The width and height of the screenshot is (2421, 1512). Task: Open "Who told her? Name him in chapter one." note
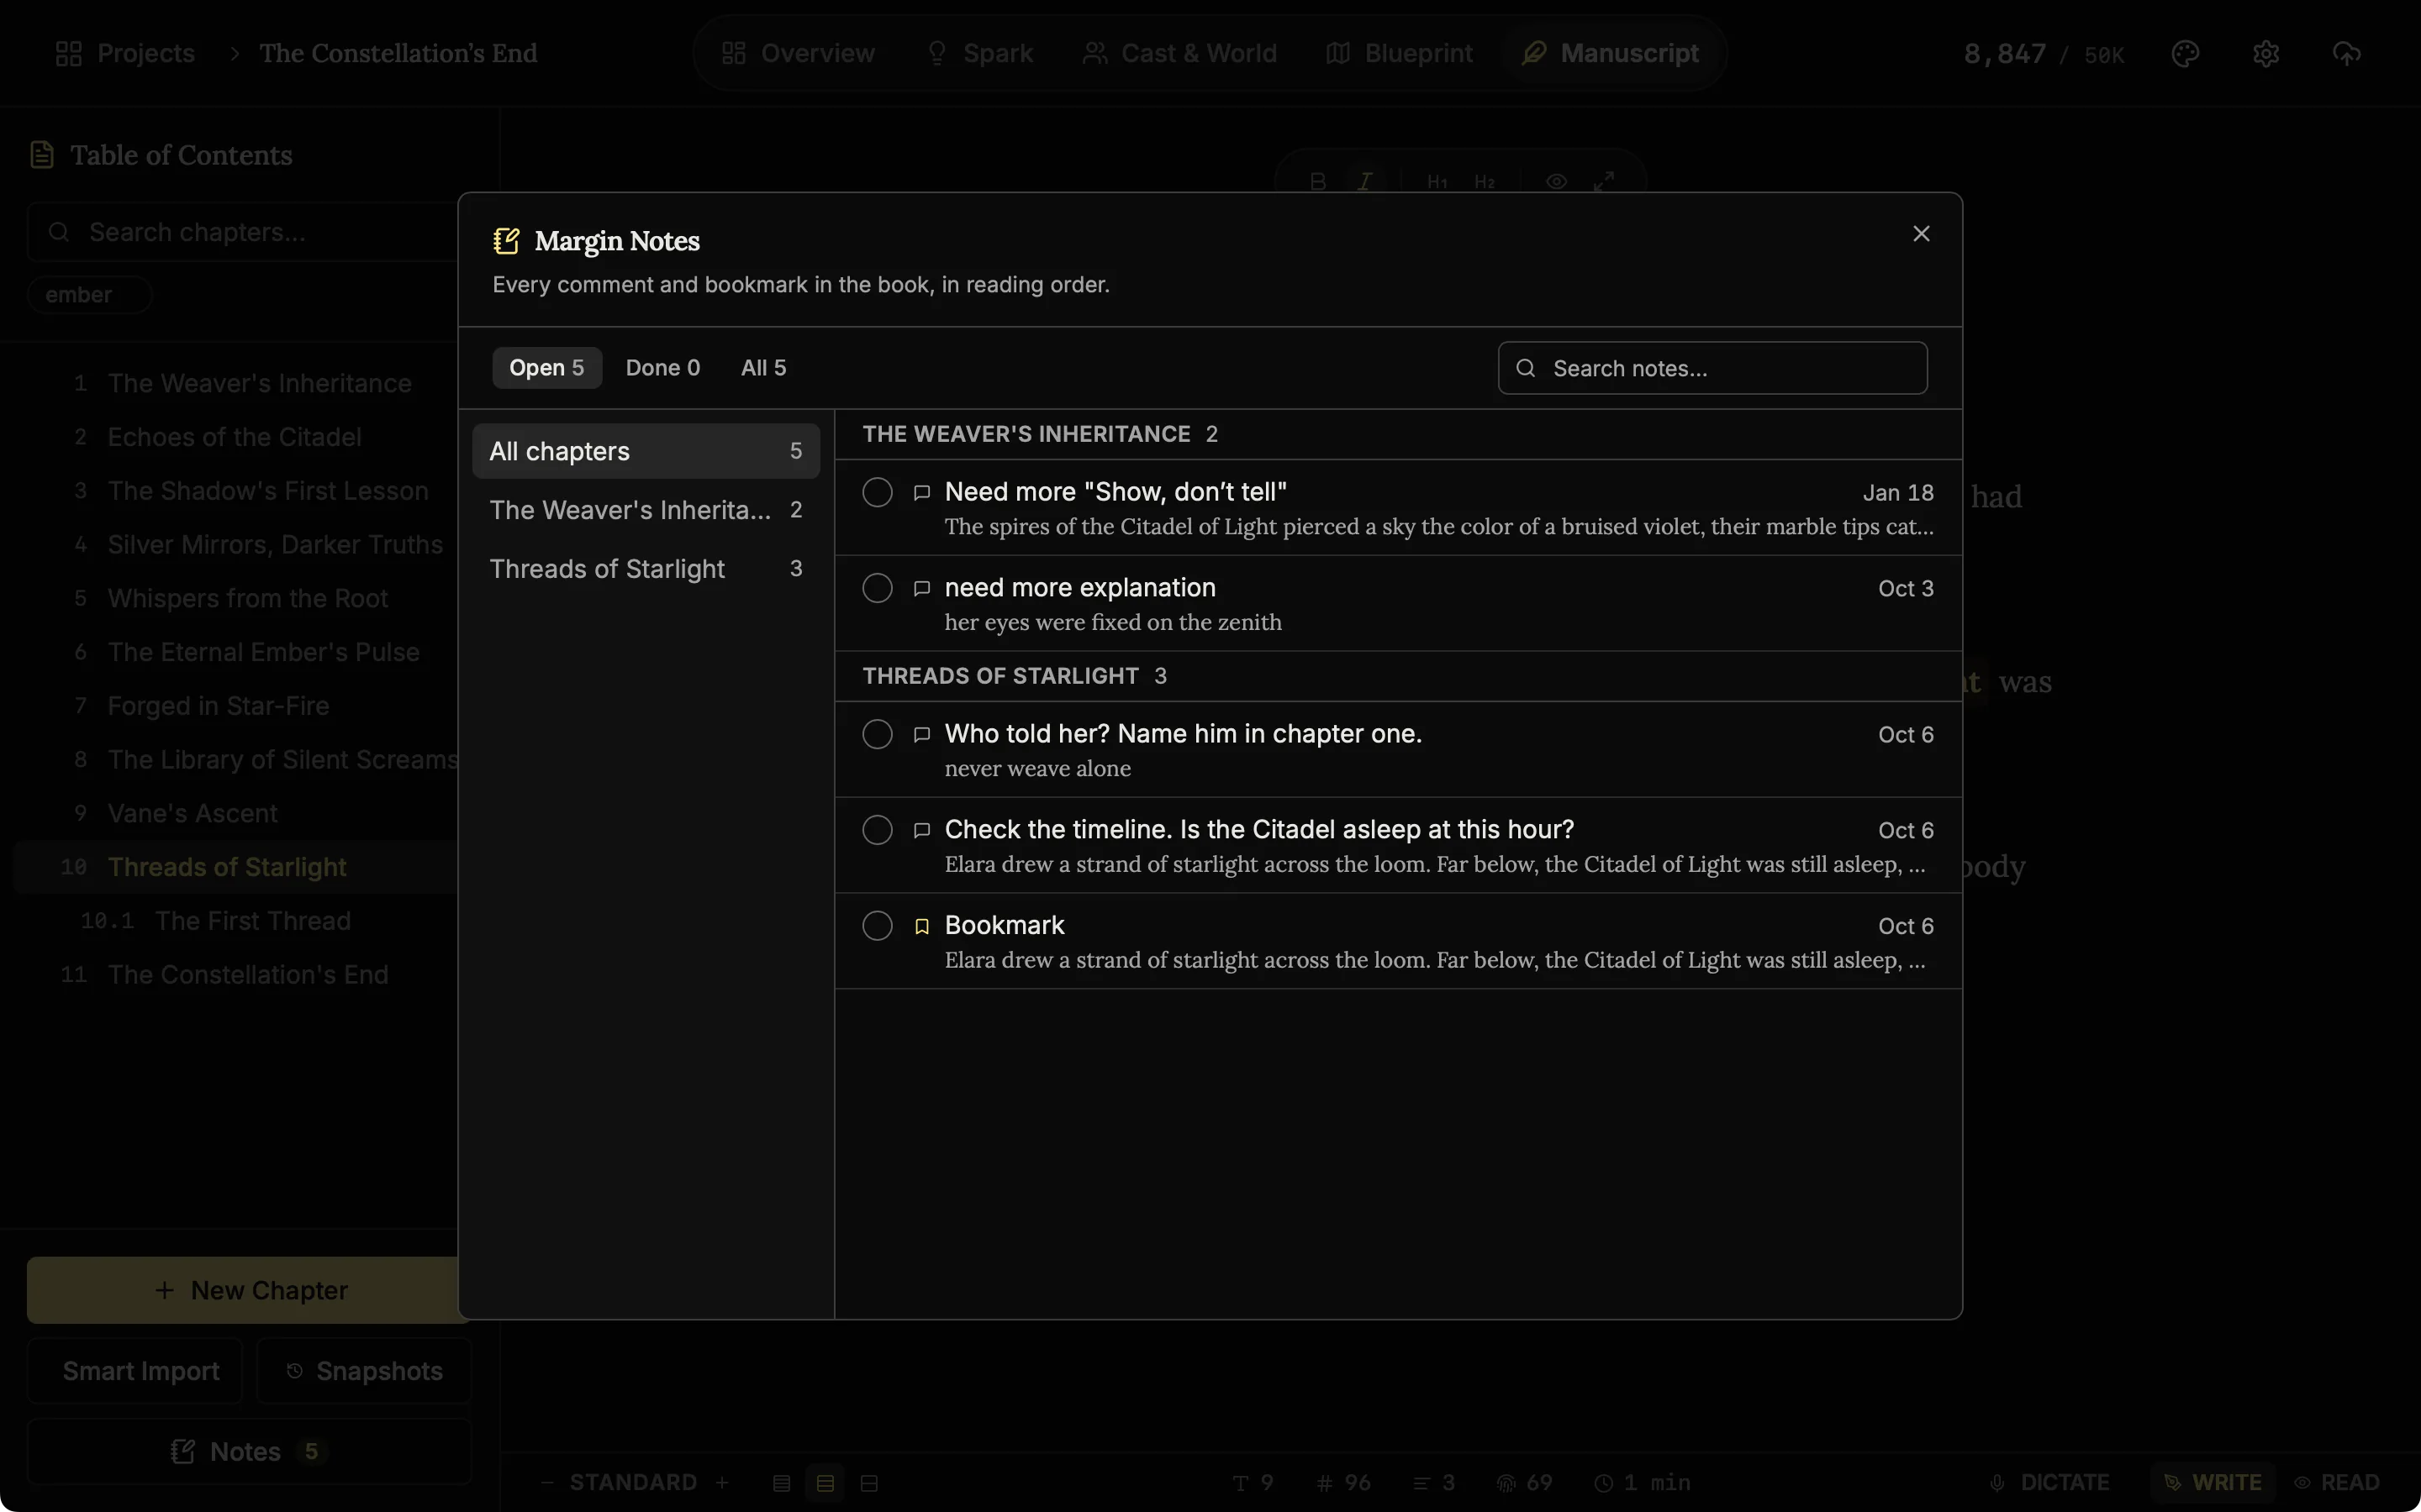pos(1399,749)
